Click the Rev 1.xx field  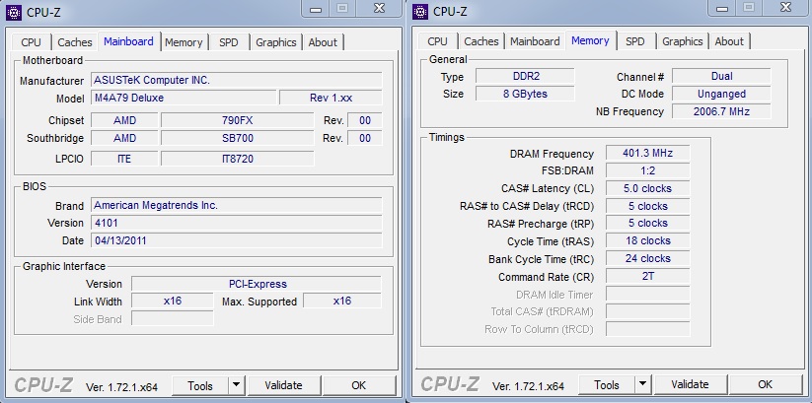pos(331,98)
